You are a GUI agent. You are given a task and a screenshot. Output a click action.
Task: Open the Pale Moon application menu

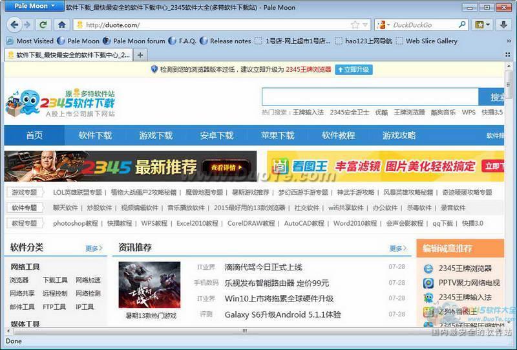34,6
